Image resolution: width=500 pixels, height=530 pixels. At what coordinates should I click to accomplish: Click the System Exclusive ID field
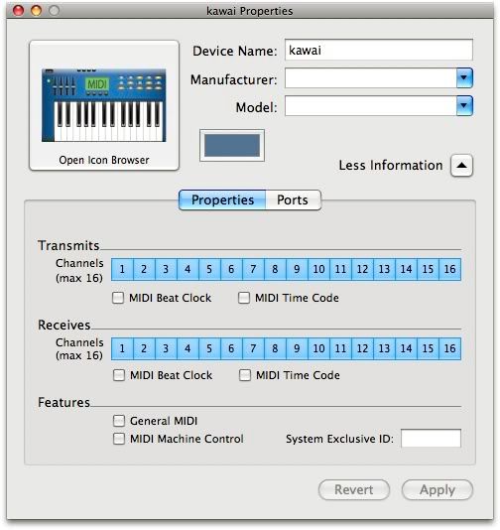point(431,439)
